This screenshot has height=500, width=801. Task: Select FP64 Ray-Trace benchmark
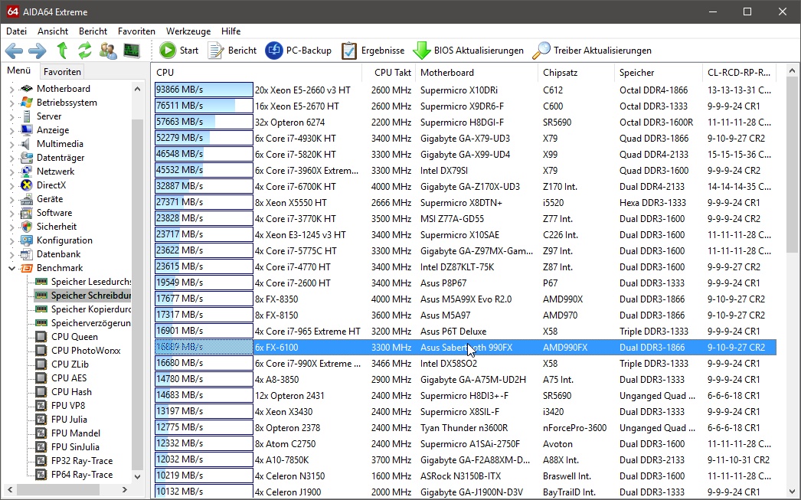(x=82, y=475)
